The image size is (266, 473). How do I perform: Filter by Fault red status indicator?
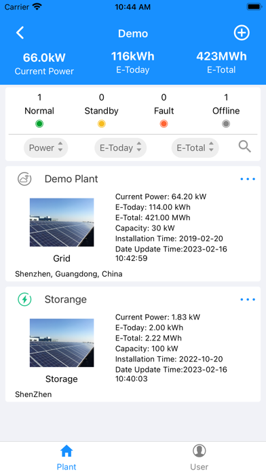(164, 124)
